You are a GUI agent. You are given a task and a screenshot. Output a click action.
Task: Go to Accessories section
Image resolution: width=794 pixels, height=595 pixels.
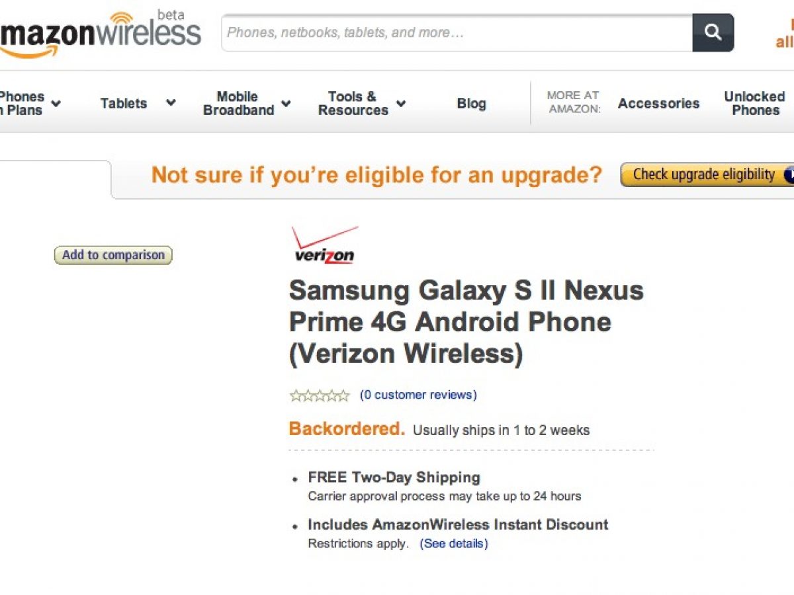(x=658, y=104)
